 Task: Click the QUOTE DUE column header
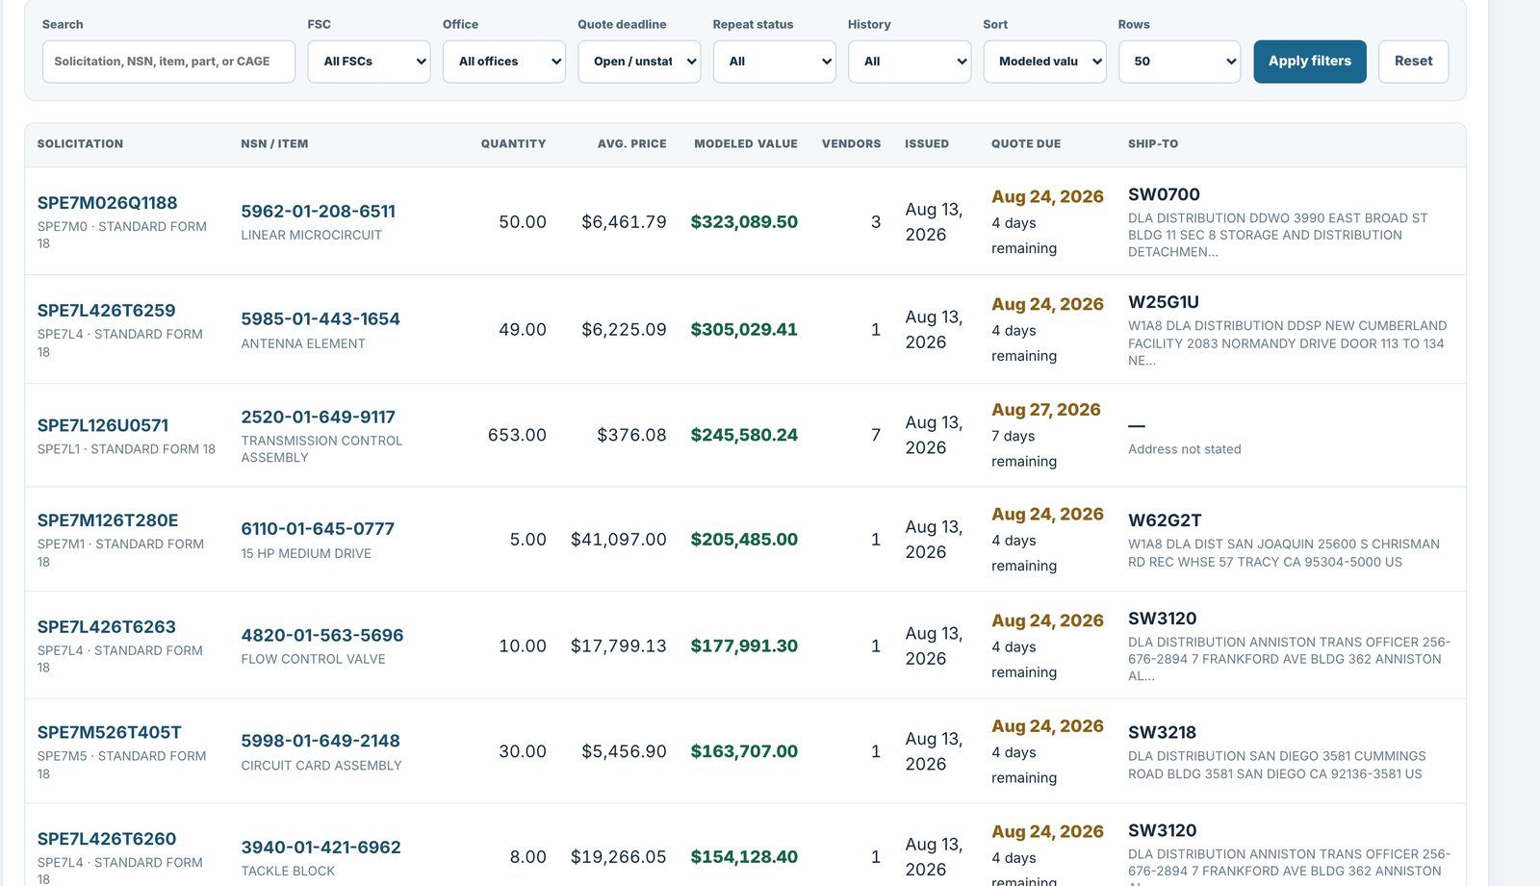[x=1026, y=144]
